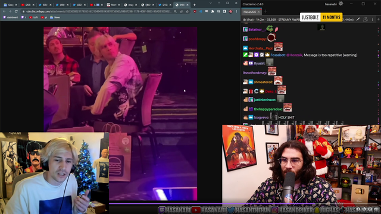Open the video player settings gear
This screenshot has height=214, width=381.
click(x=358, y=209)
